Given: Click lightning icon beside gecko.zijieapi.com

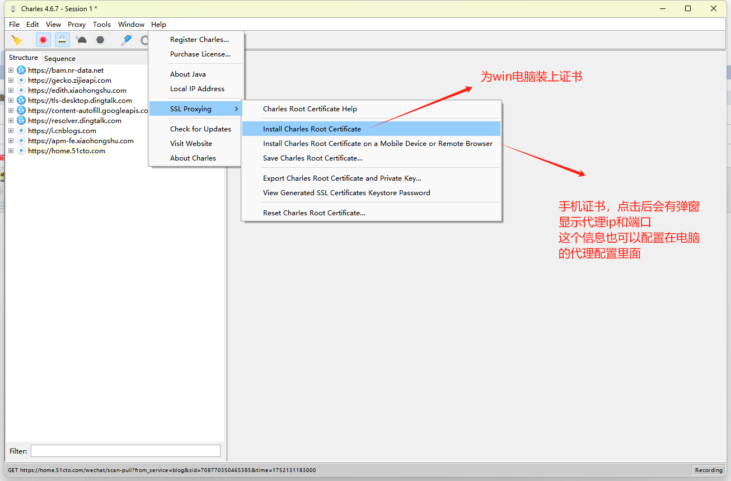Looking at the screenshot, I should pos(21,80).
